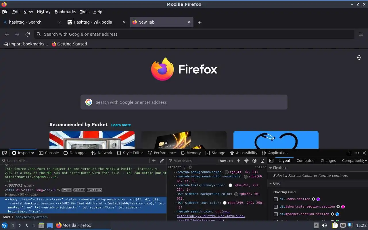Click the event badge on html element
368x230 pixels.
[67, 190]
